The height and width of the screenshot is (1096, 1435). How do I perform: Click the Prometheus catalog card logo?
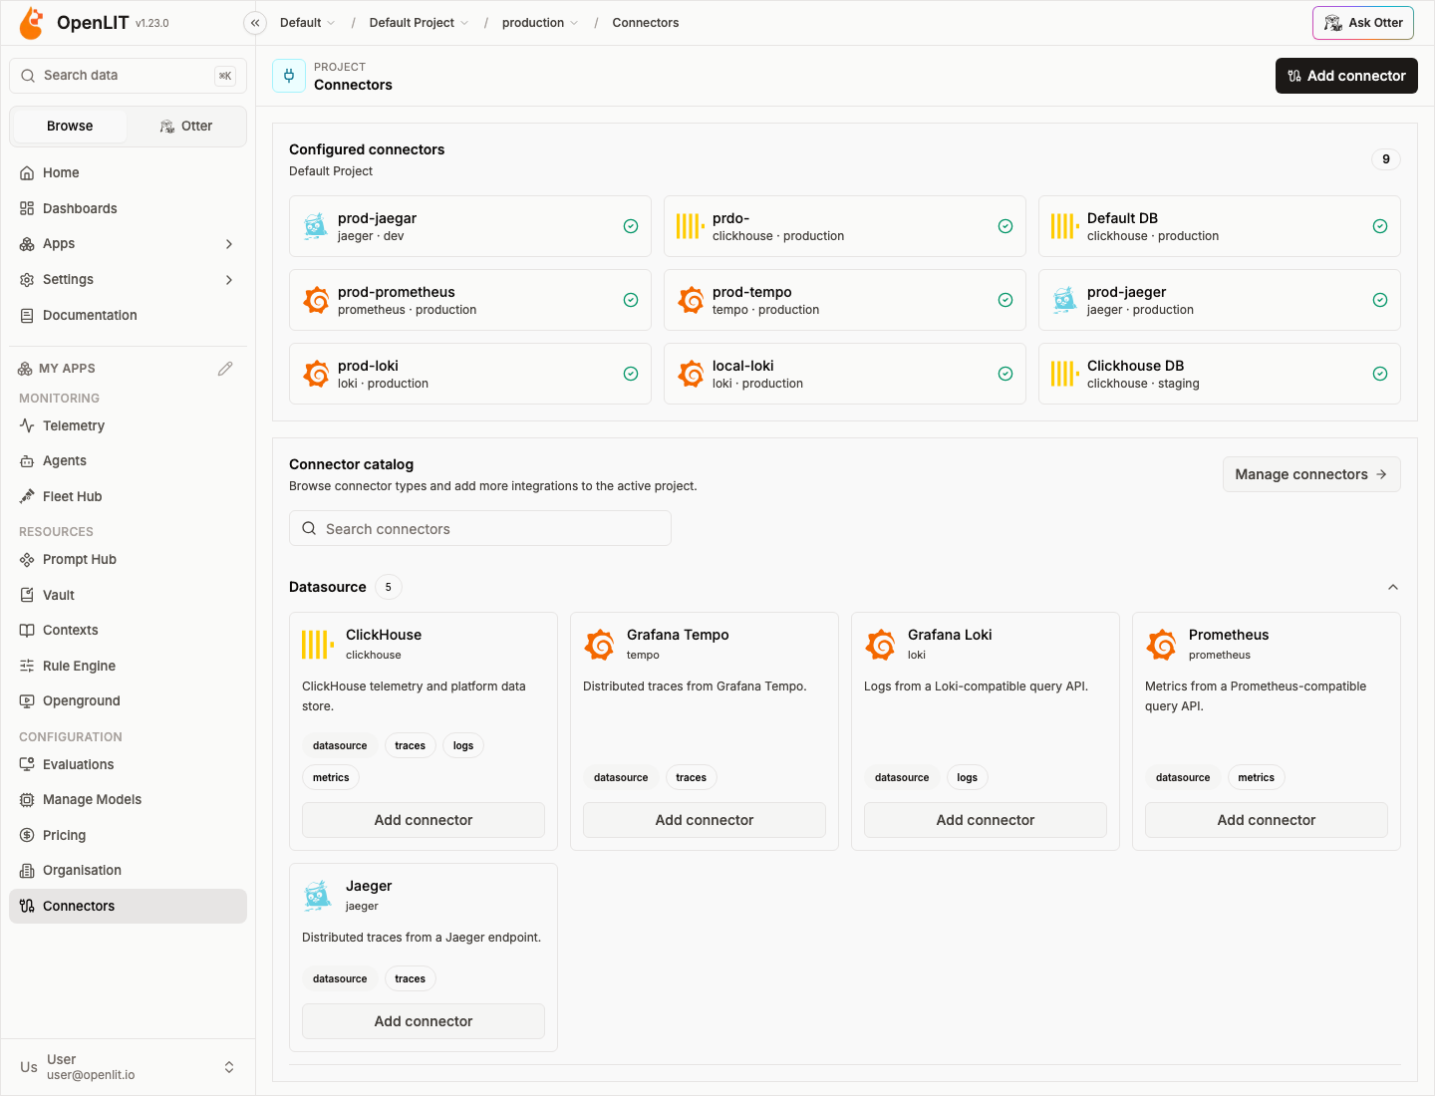1161,645
